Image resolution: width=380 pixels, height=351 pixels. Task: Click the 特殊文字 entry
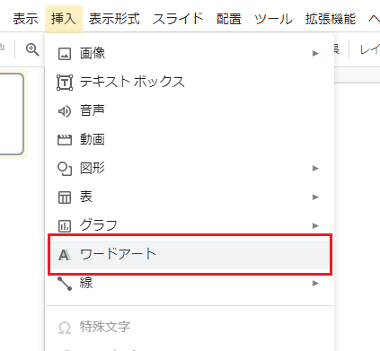pyautogui.click(x=105, y=327)
